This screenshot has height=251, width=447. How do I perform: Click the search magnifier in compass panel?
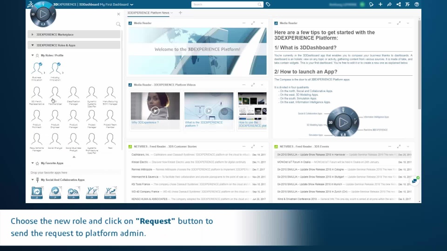point(118,24)
